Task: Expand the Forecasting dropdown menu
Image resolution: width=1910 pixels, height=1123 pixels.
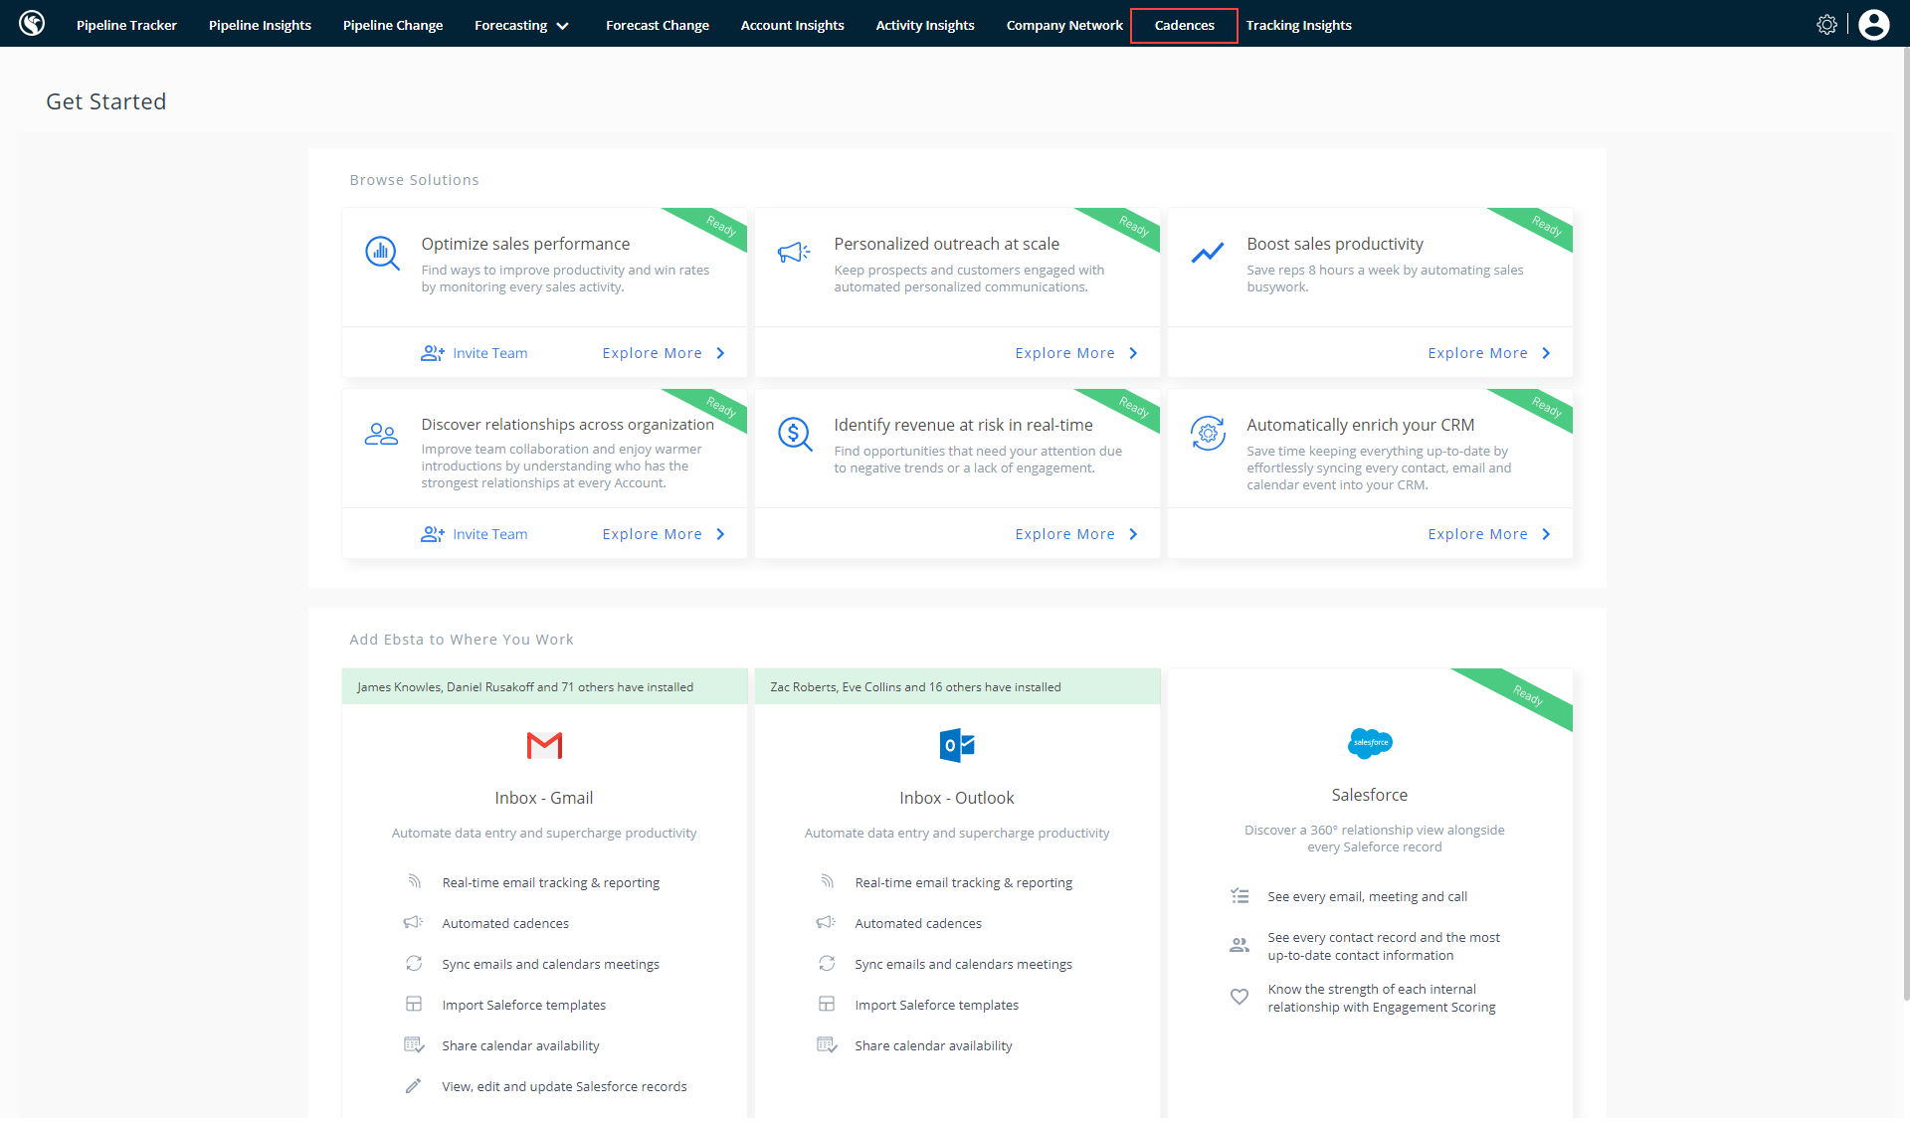Action: (x=521, y=25)
